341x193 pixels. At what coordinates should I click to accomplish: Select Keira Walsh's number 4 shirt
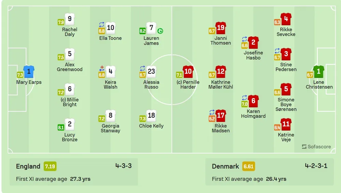110,72
